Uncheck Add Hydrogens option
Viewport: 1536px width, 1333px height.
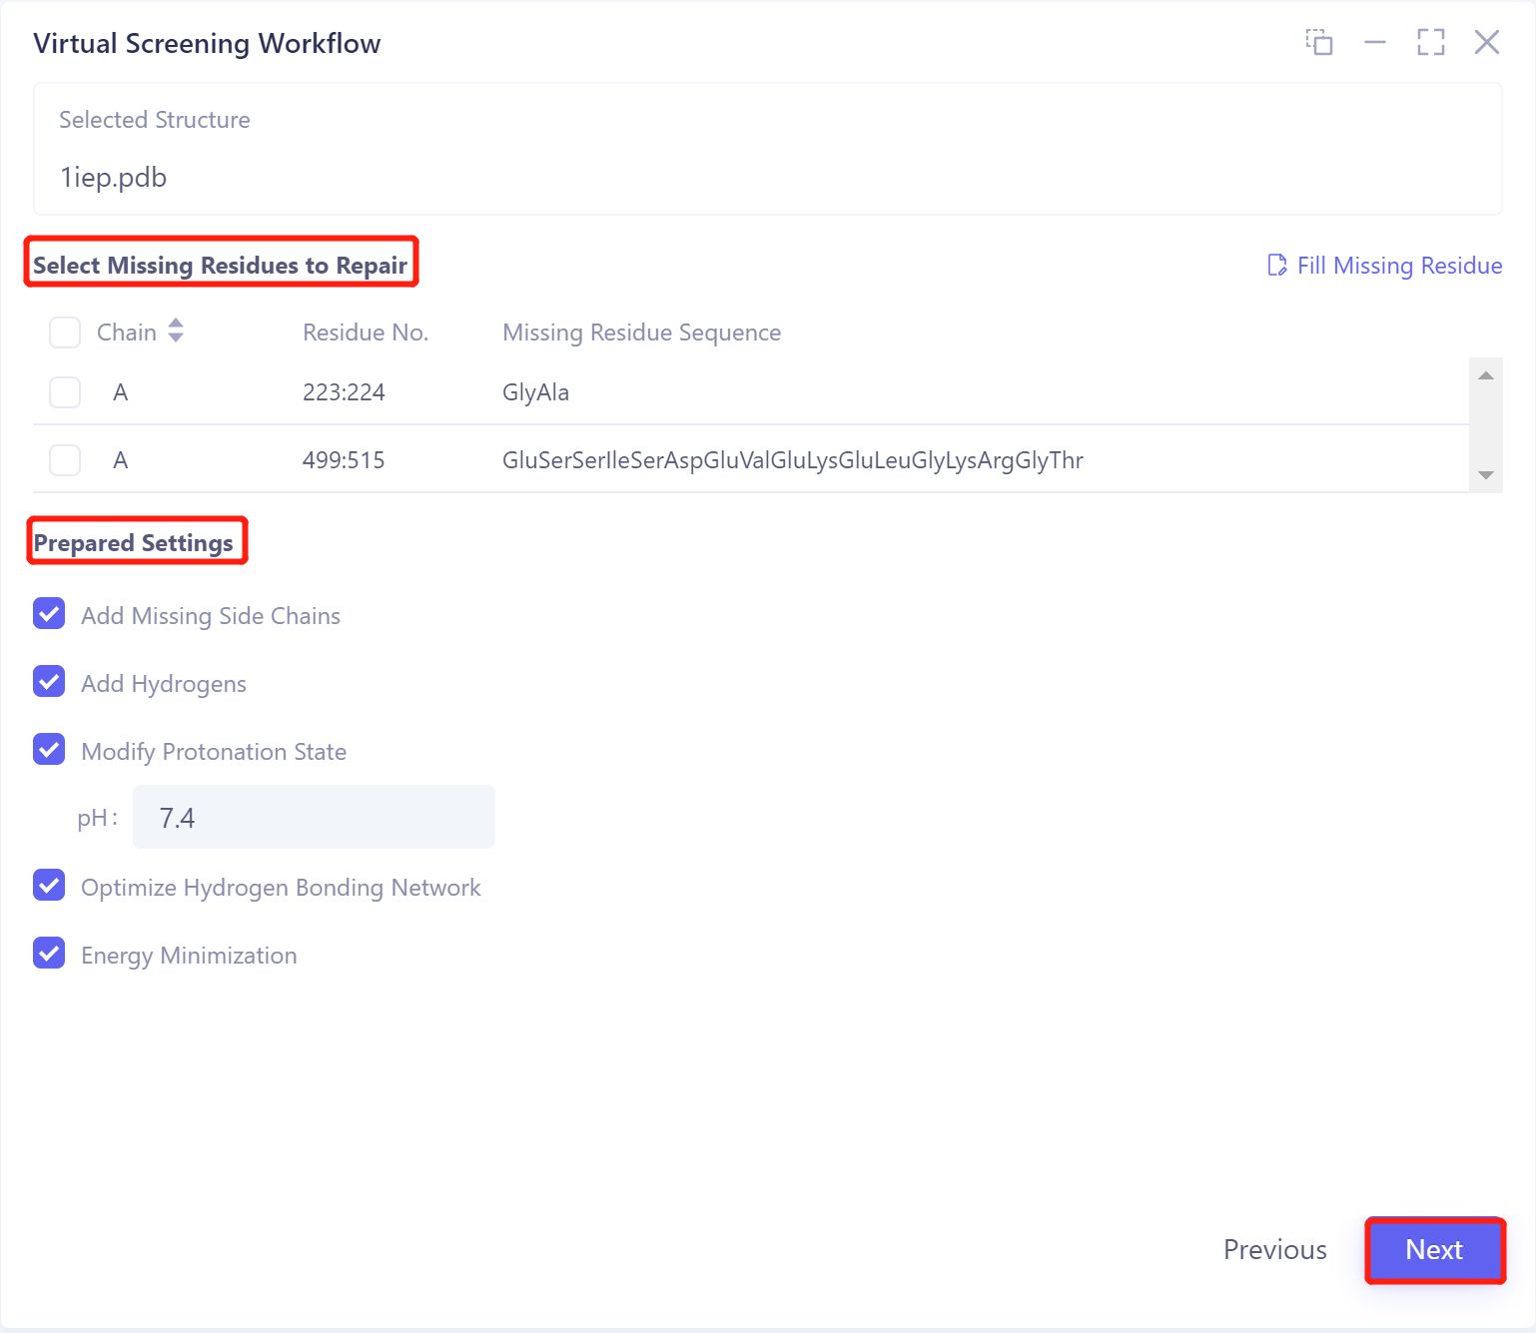pos(48,681)
